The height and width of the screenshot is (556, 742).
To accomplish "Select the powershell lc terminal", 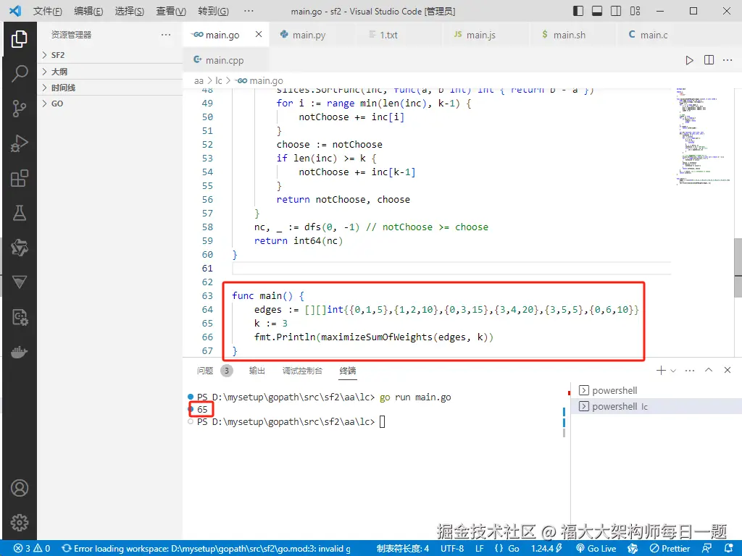I will [x=656, y=406].
